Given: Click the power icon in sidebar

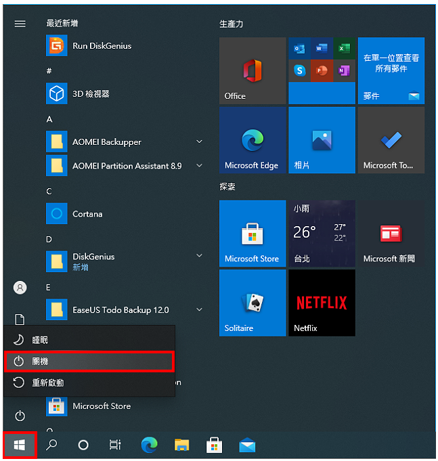Looking at the screenshot, I should (20, 416).
